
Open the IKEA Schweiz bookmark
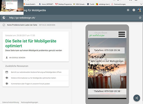(79, 4)
